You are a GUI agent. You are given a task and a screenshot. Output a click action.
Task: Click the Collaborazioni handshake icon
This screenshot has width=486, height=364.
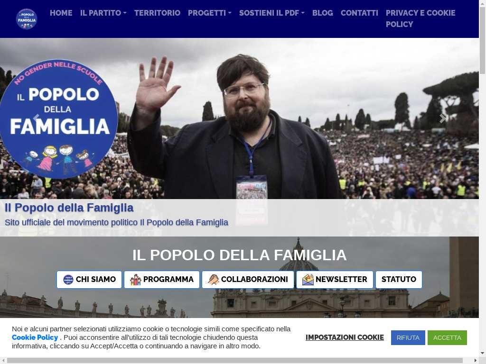(x=213, y=280)
